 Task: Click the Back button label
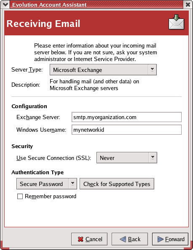point(134,239)
